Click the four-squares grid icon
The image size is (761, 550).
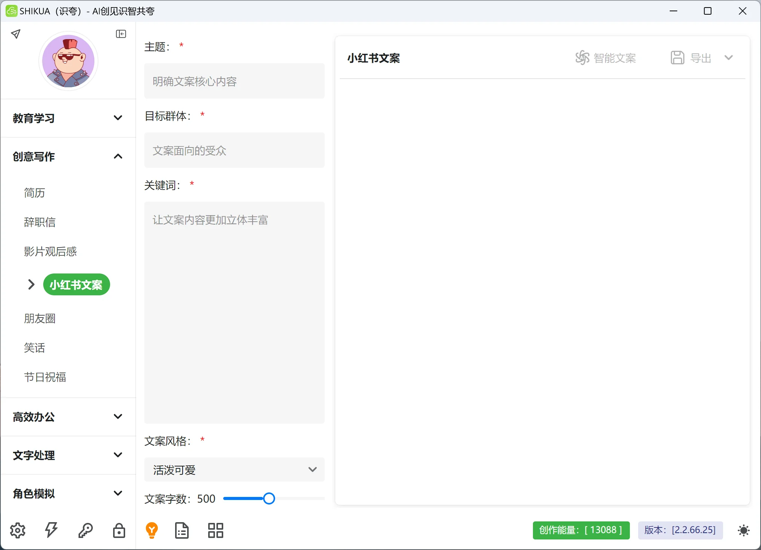pyautogui.click(x=216, y=530)
